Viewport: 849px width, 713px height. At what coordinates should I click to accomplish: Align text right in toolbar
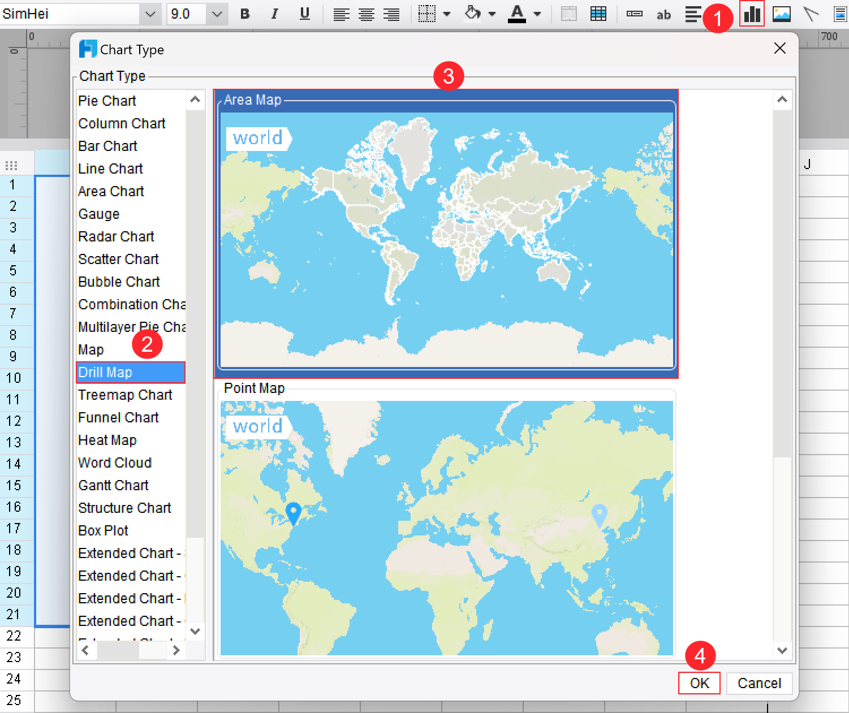[x=391, y=14]
